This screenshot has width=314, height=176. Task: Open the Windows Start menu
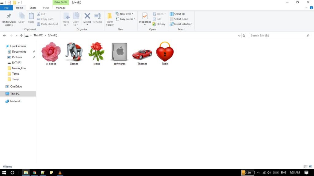pyautogui.click(x=4, y=172)
